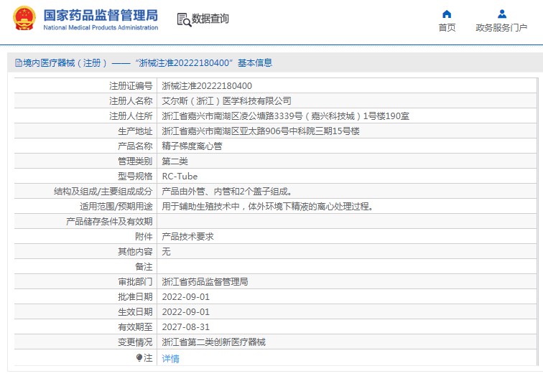The width and height of the screenshot is (543, 376).
Task: Click the 型号规格 row label
Action: tap(136, 177)
